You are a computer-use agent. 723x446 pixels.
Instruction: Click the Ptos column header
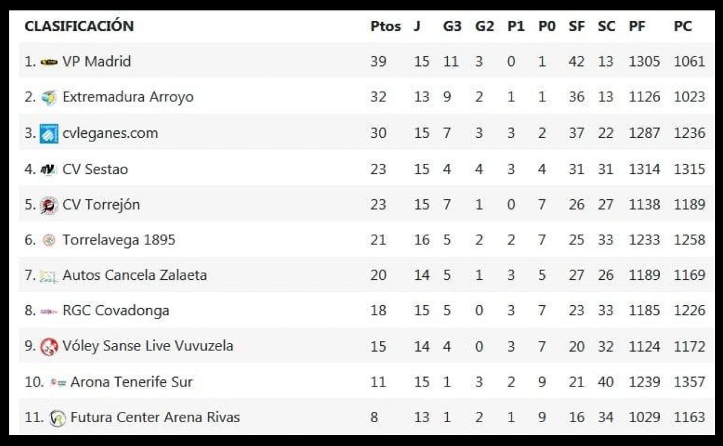pyautogui.click(x=385, y=27)
